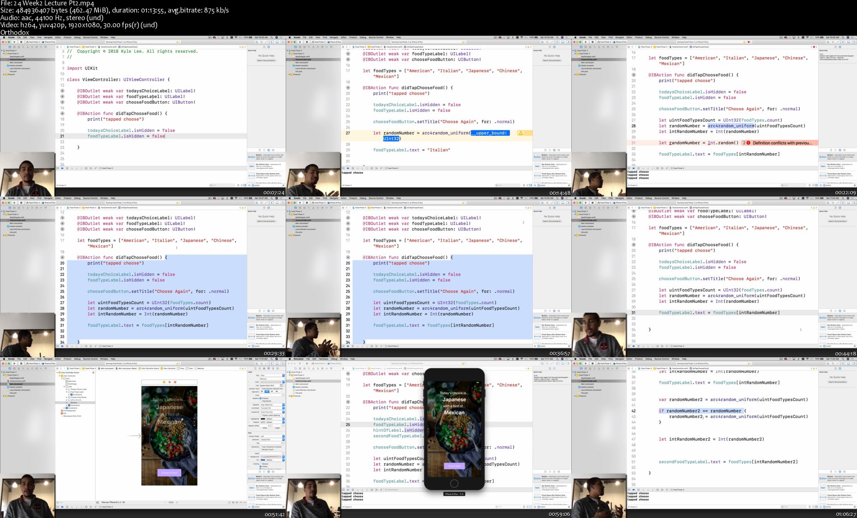Click the Stop button in the storyboard frame
The image size is (857, 518).
coord(21,363)
